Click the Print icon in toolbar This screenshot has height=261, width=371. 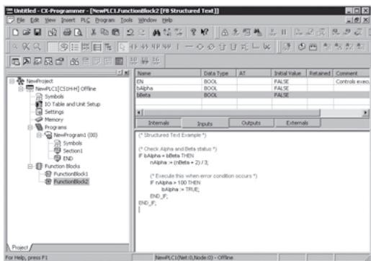(67, 32)
